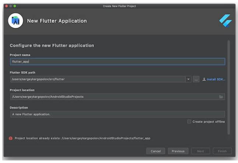Enable Create project offline checkbox
Image resolution: width=238 pixels, height=163 pixels.
tap(189, 122)
